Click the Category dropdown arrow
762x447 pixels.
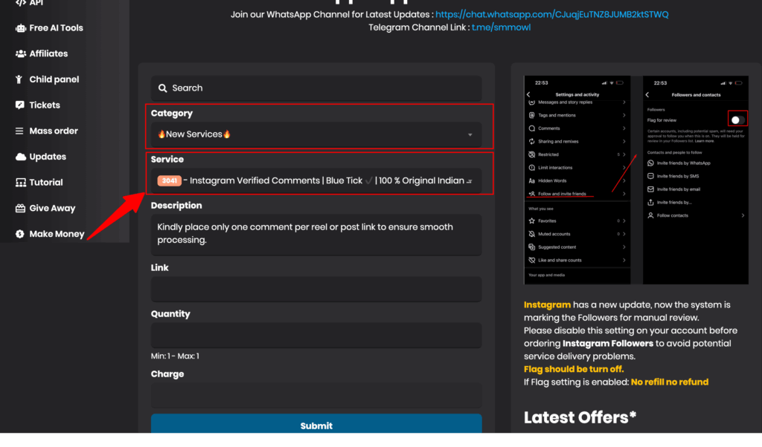470,135
